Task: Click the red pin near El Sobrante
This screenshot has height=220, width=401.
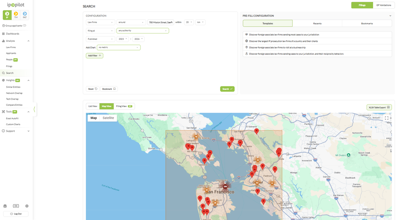Action: coord(256,131)
